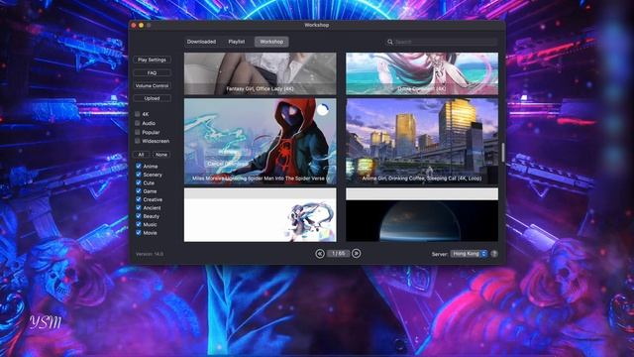Image resolution: width=634 pixels, height=357 pixels.
Task: Open the server help question mark
Action: pos(494,254)
